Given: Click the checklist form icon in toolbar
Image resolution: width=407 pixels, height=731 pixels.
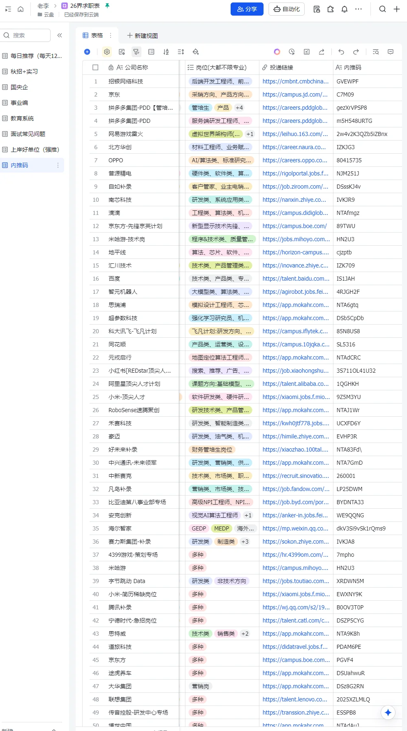Looking at the screenshot, I should 307,52.
